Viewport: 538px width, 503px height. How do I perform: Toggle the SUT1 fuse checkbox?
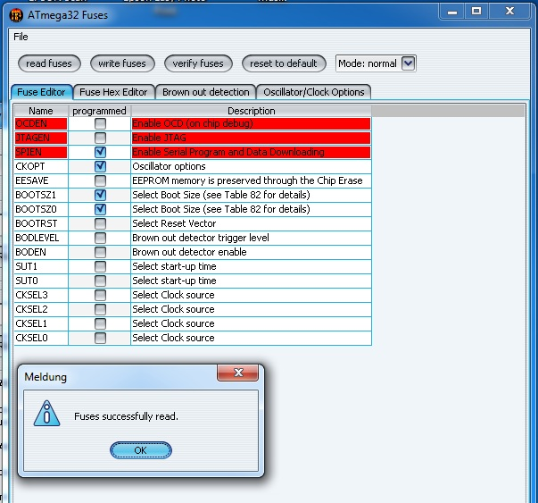pos(100,266)
